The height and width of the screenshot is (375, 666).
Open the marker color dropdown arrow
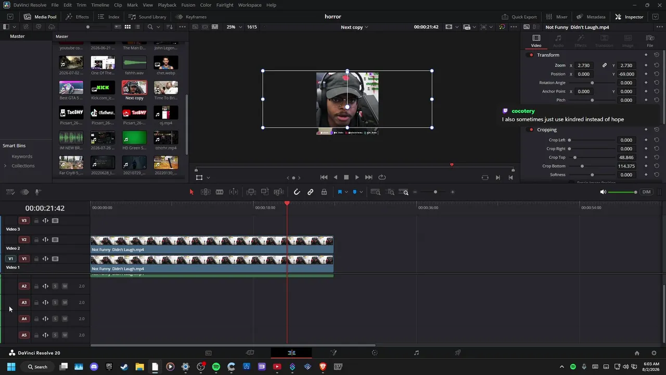361,192
